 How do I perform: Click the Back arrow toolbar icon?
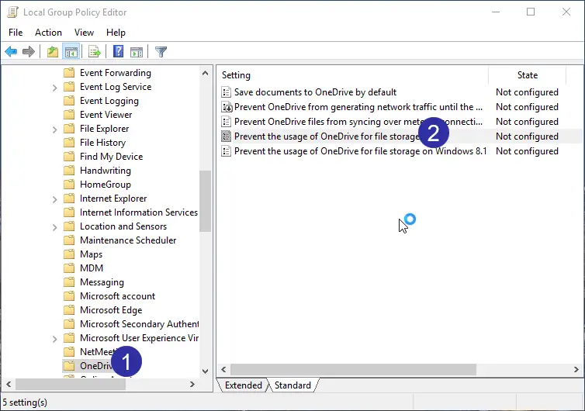(11, 51)
